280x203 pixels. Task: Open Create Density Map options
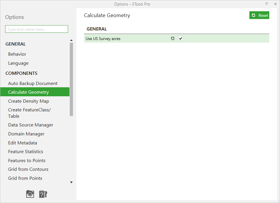click(28, 101)
